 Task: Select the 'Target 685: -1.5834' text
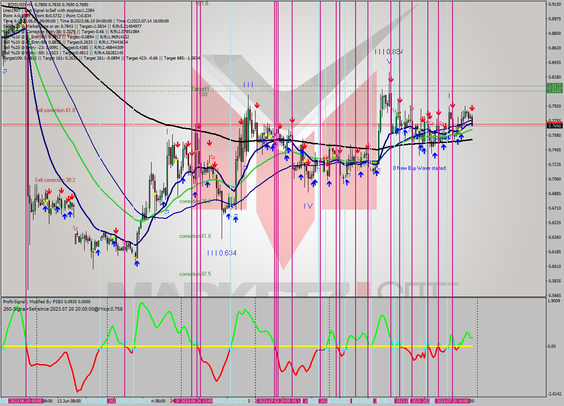point(182,58)
